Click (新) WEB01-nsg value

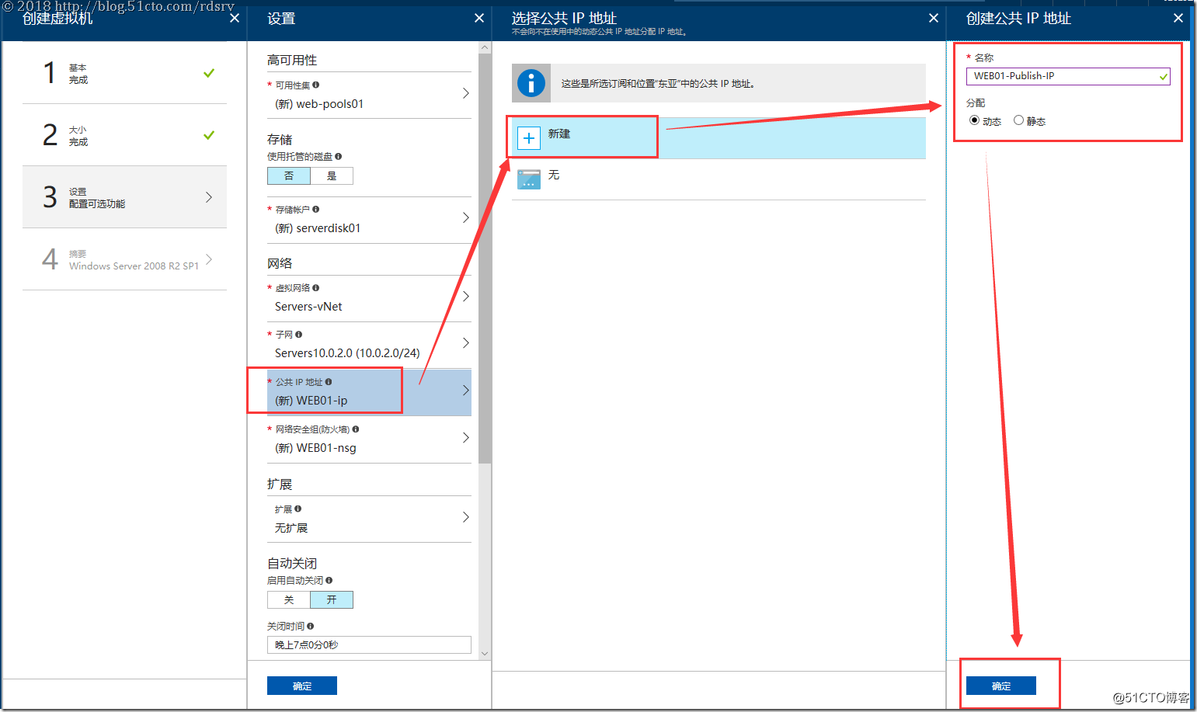pos(315,448)
